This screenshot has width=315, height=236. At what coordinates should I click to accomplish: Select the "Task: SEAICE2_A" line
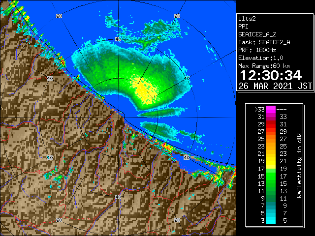point(264,42)
